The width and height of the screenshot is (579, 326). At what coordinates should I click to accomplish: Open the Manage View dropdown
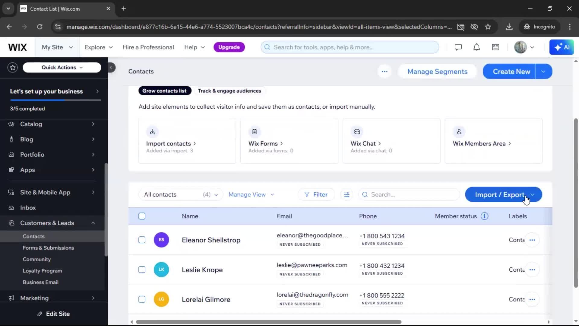251,195
